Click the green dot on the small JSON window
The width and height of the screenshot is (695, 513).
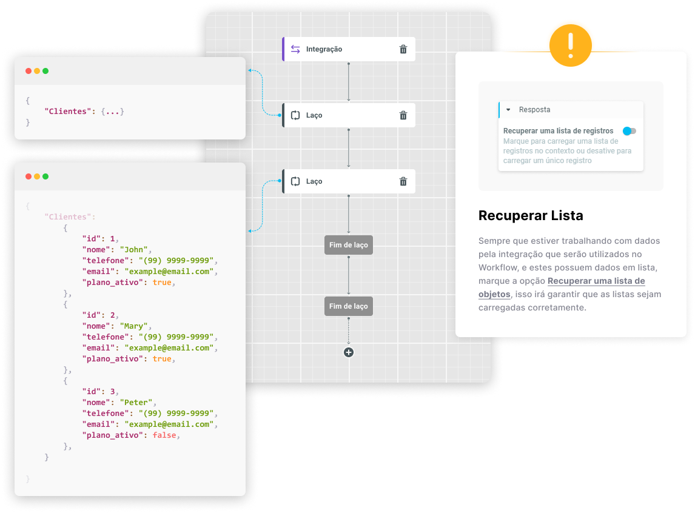click(x=45, y=71)
